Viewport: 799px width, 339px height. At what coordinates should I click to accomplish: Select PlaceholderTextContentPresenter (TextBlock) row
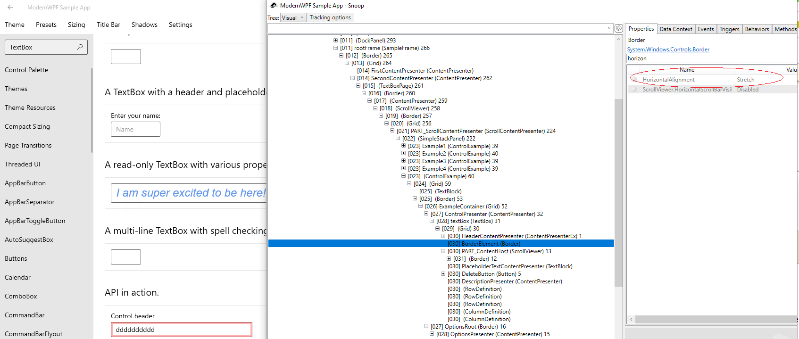pos(510,266)
